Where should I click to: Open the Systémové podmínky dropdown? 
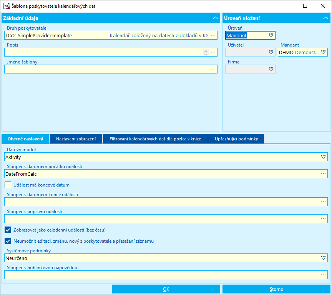(323, 258)
